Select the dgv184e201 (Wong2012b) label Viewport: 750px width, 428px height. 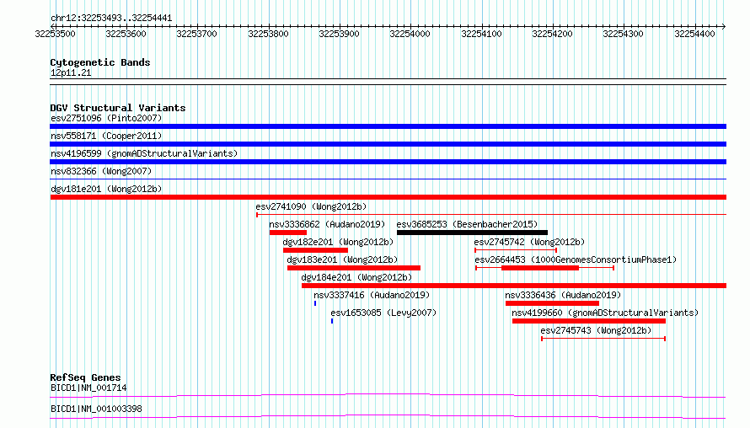(x=356, y=277)
